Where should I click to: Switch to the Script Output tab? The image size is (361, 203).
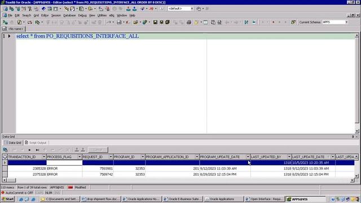pos(36,143)
